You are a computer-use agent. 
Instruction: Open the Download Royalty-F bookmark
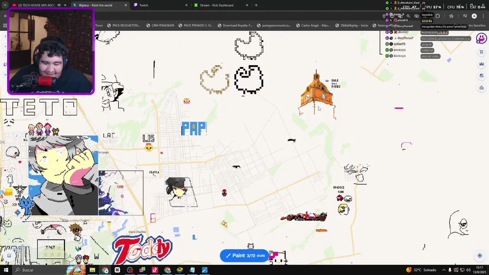[235, 26]
